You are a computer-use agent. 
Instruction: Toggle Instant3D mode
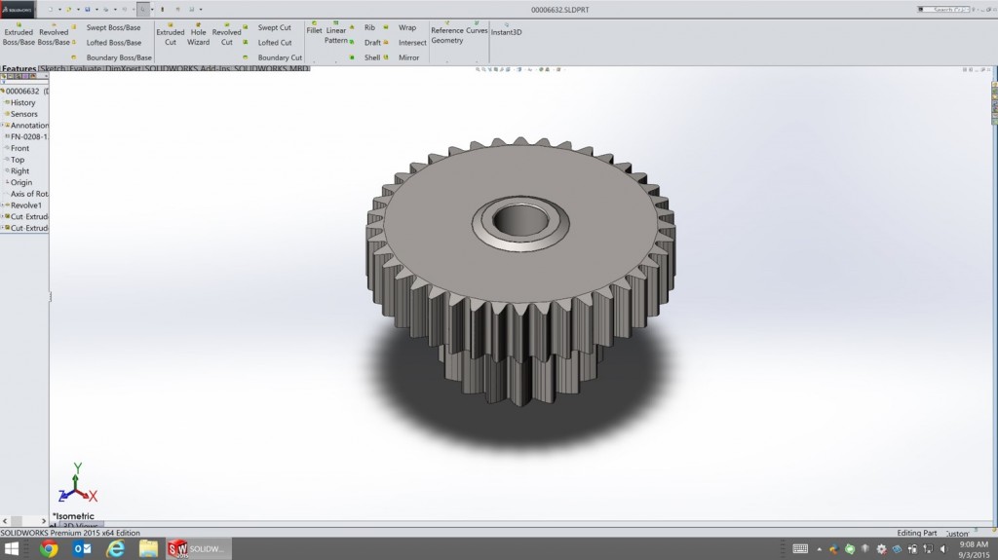(x=506, y=31)
